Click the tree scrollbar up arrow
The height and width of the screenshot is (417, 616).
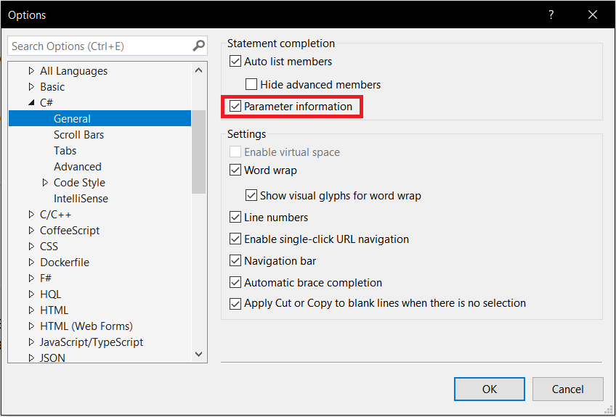199,70
